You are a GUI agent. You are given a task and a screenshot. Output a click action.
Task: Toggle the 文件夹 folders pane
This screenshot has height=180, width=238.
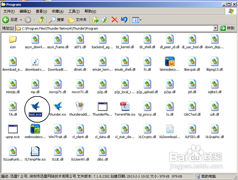click(77, 20)
